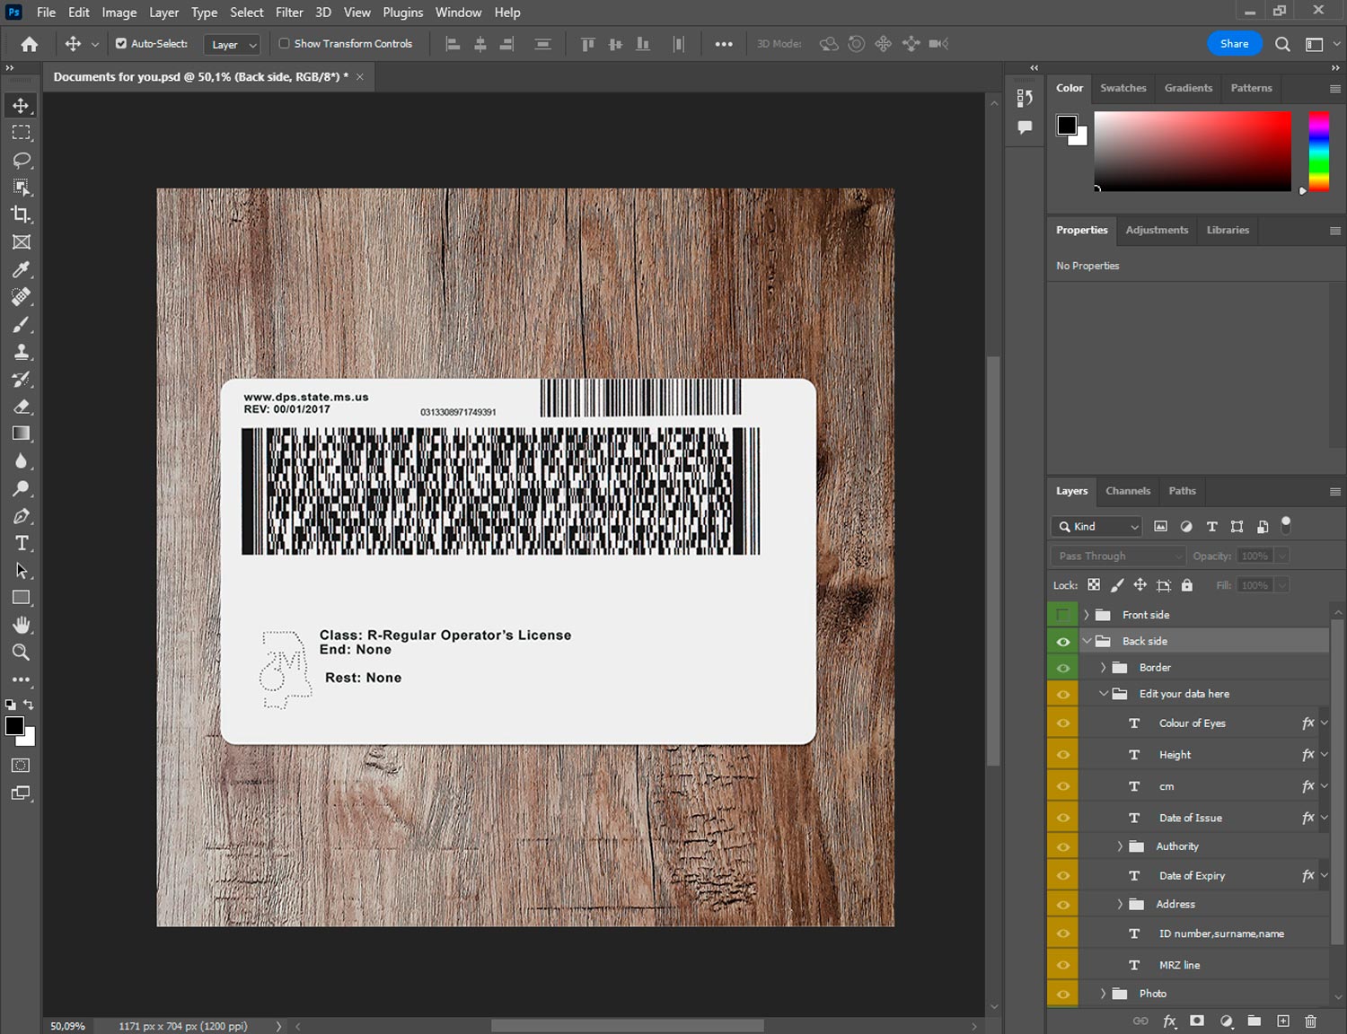
Task: Open the Filter menu
Action: coord(289,13)
